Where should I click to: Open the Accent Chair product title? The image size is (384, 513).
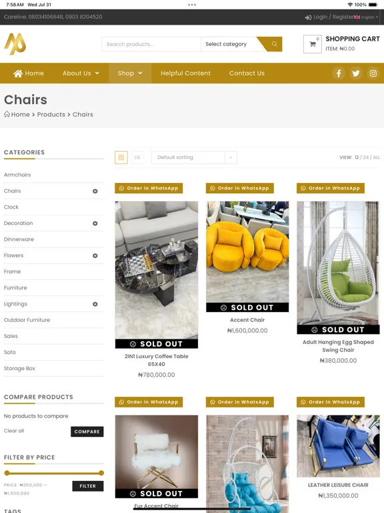(x=247, y=320)
